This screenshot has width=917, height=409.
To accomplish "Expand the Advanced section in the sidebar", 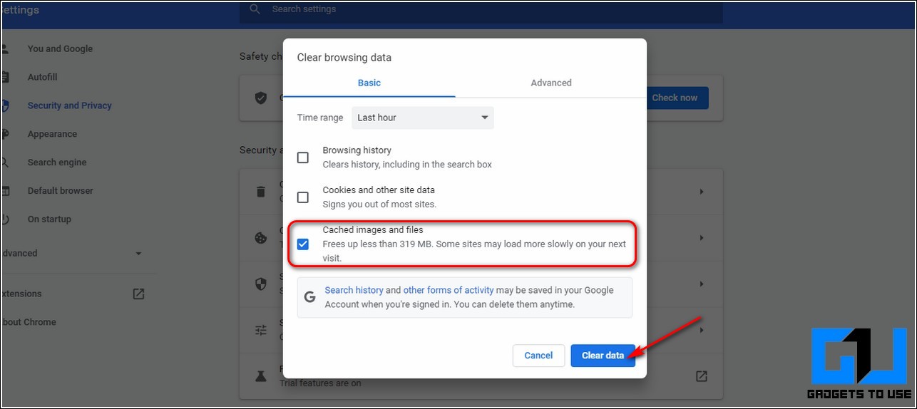I will [138, 254].
